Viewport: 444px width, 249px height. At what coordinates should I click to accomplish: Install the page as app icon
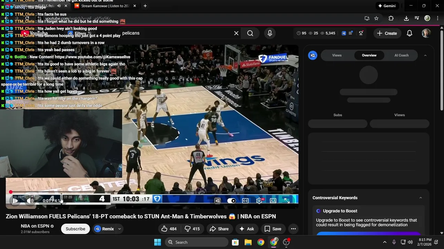367,18
